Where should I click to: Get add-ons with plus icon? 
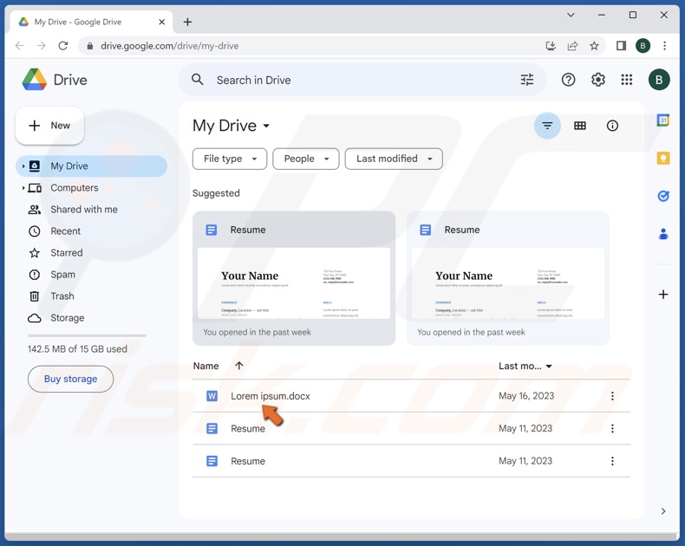point(662,295)
